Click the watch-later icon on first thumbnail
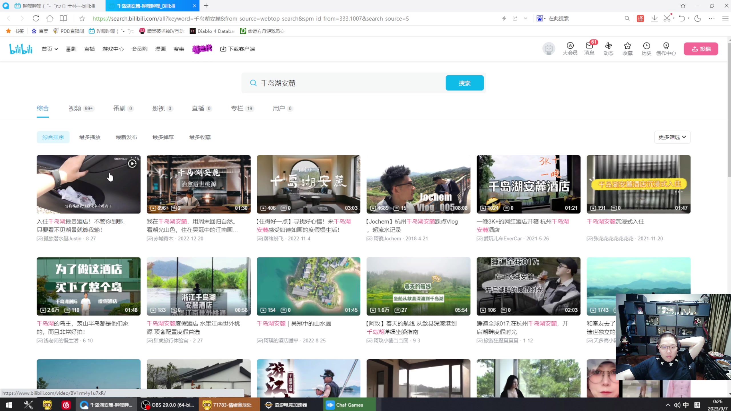 pyautogui.click(x=132, y=164)
